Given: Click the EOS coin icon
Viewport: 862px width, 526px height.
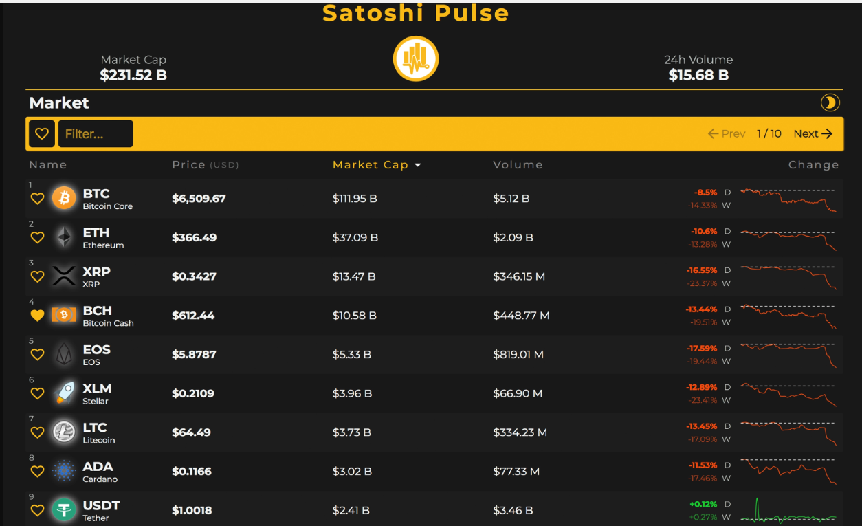Looking at the screenshot, I should coord(63,354).
